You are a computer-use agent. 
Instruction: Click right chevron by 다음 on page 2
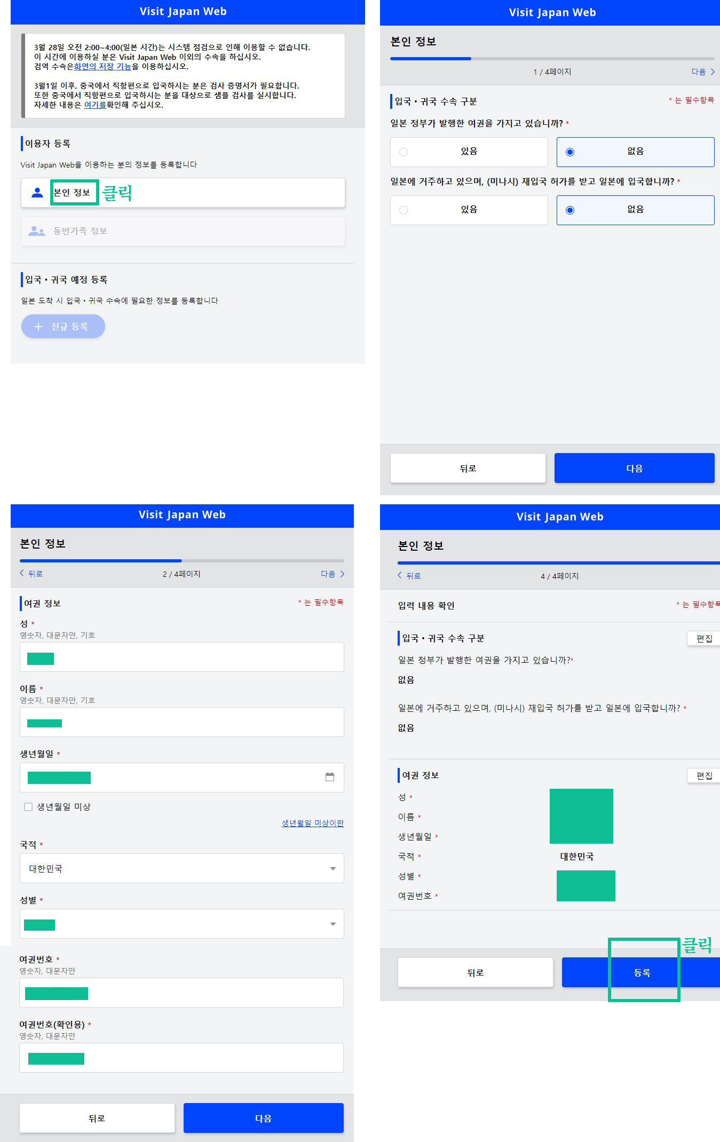(342, 574)
